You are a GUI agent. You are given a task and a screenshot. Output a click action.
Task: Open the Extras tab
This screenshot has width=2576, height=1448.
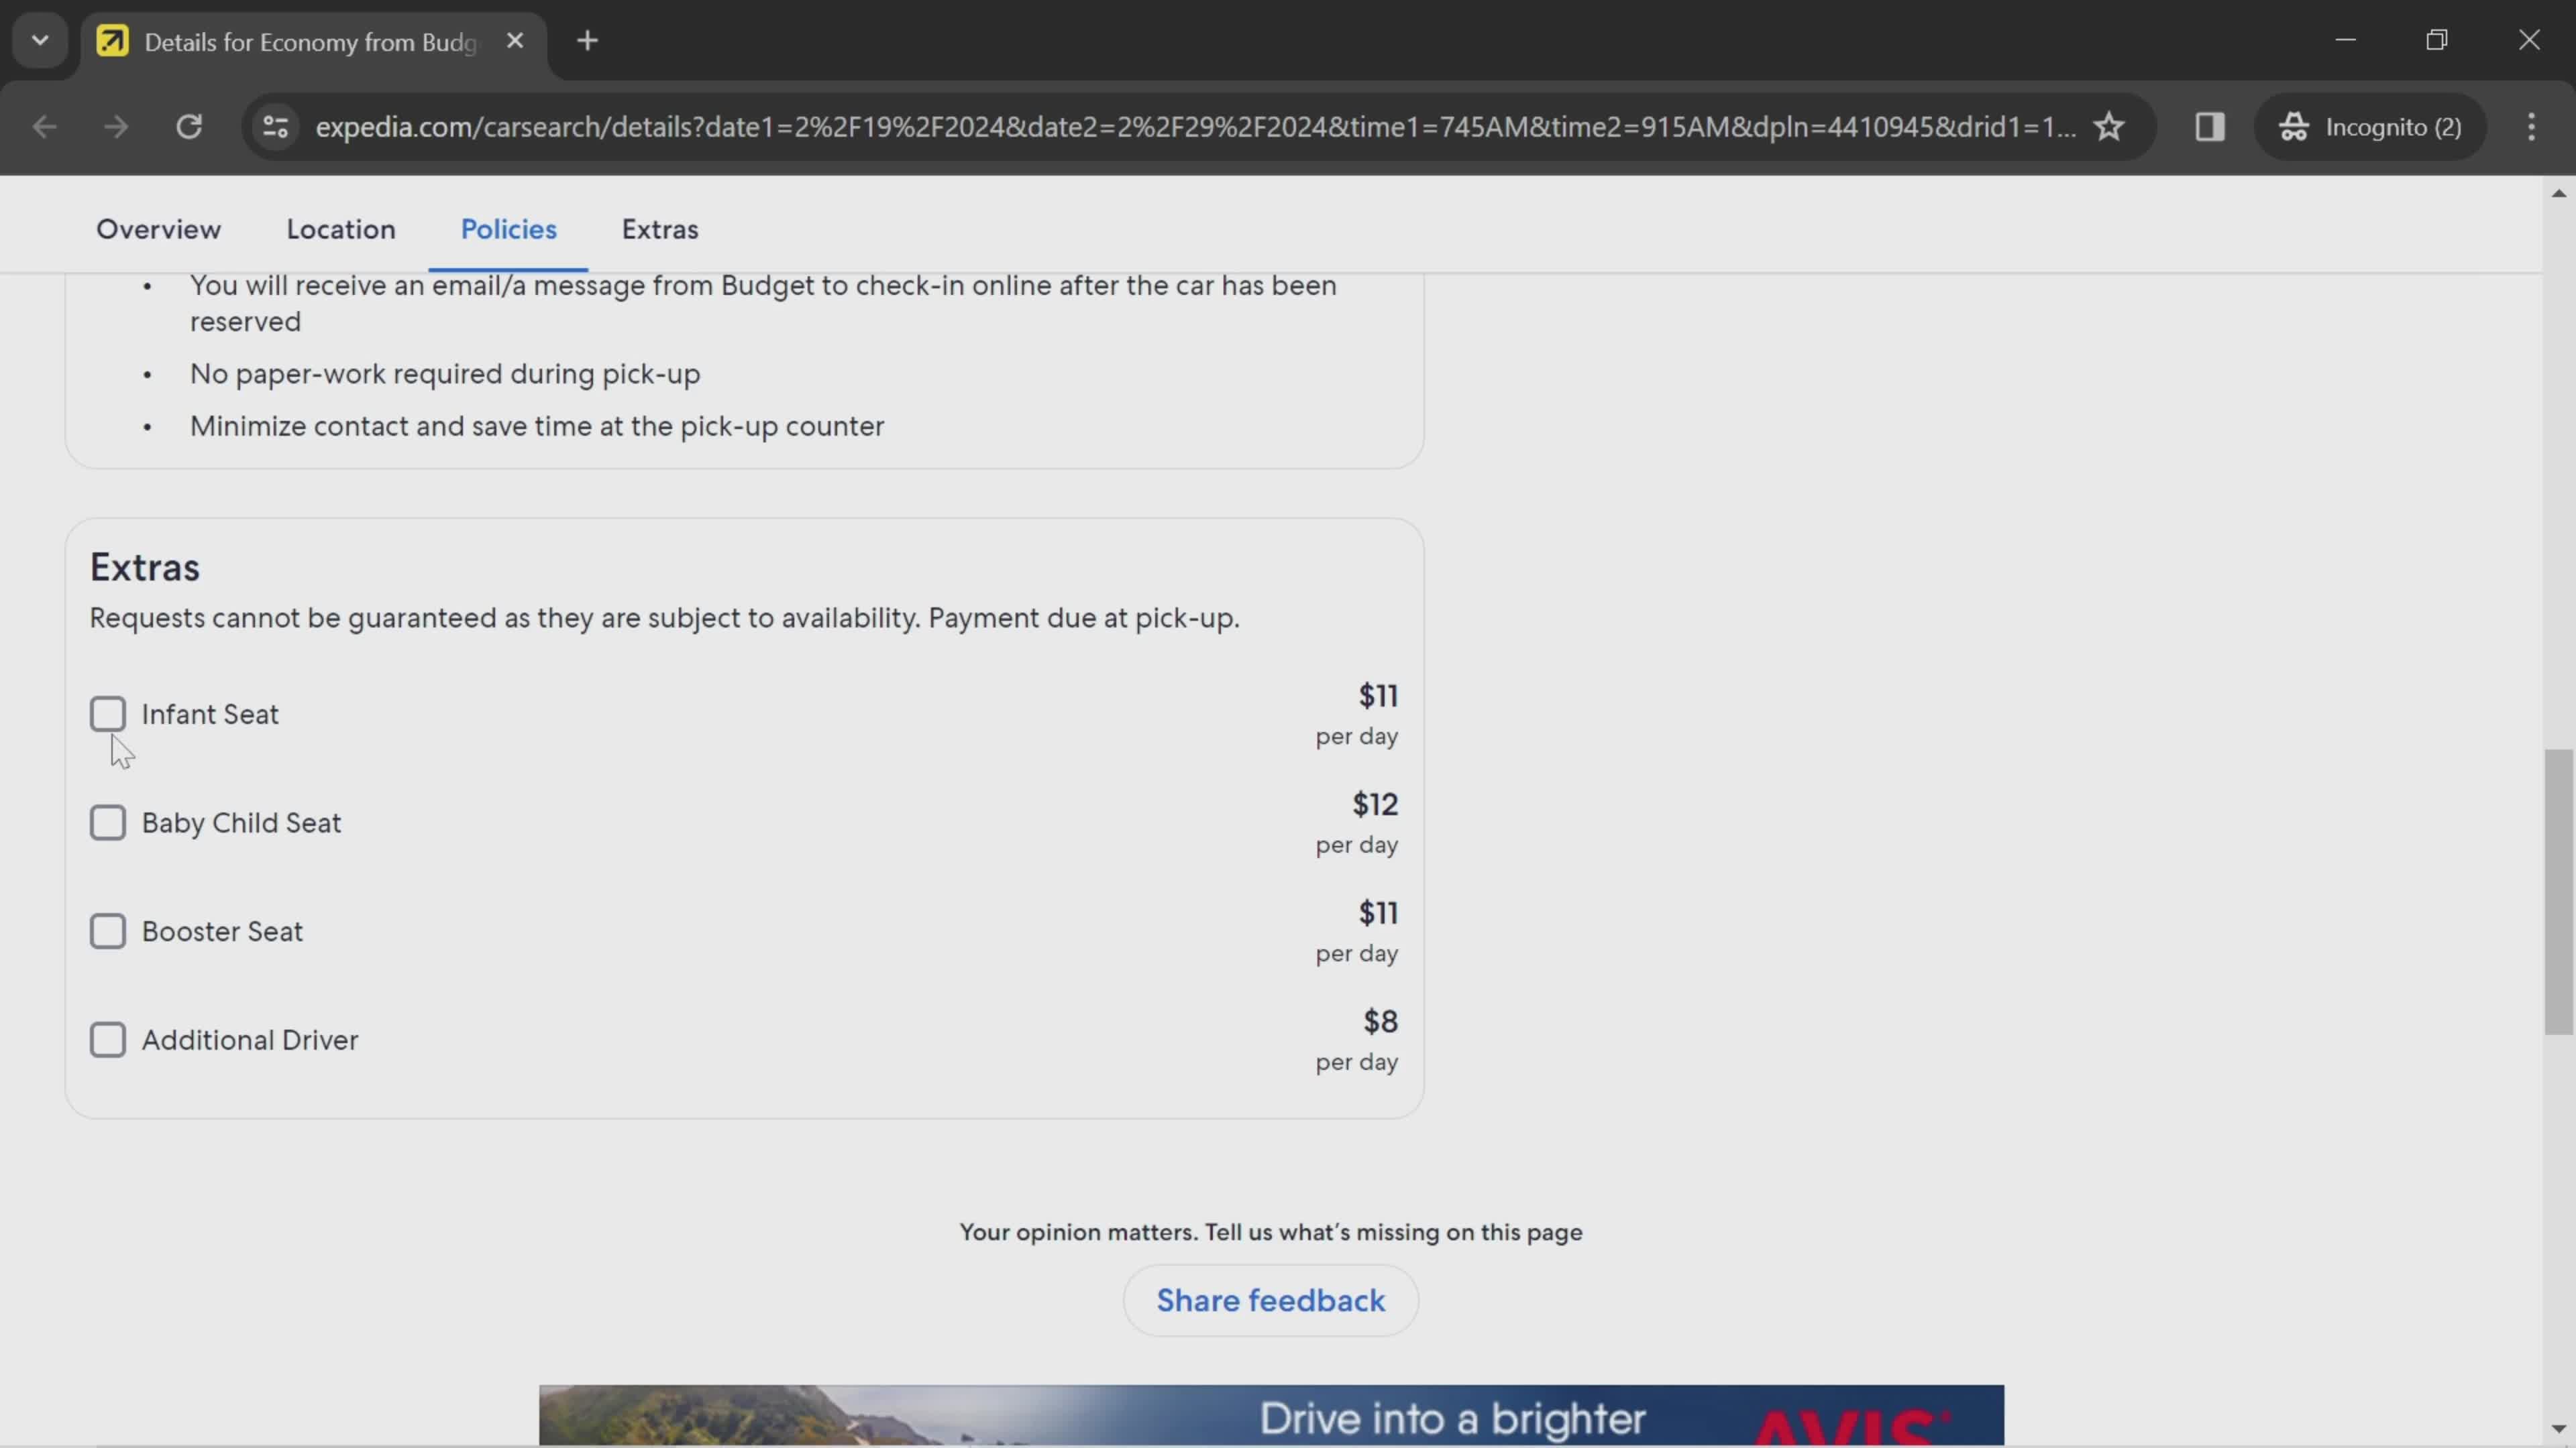[661, 228]
